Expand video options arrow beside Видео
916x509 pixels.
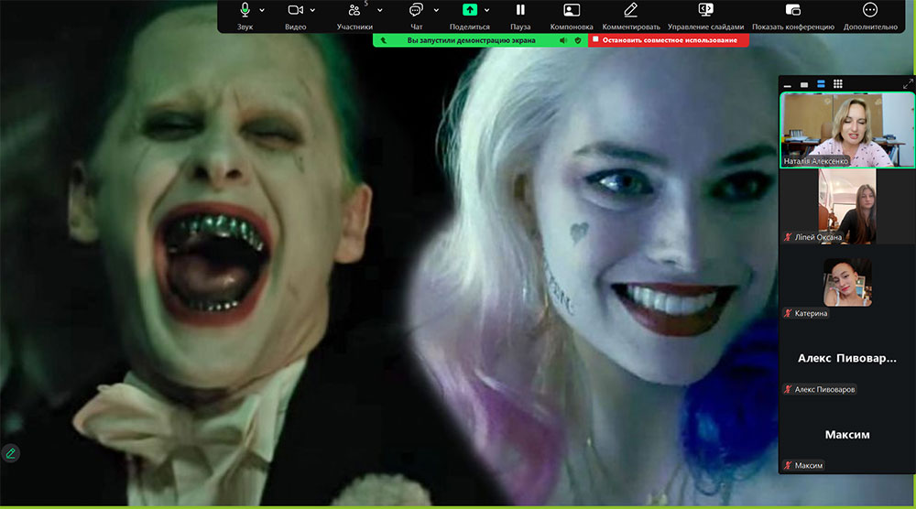pyautogui.click(x=312, y=10)
